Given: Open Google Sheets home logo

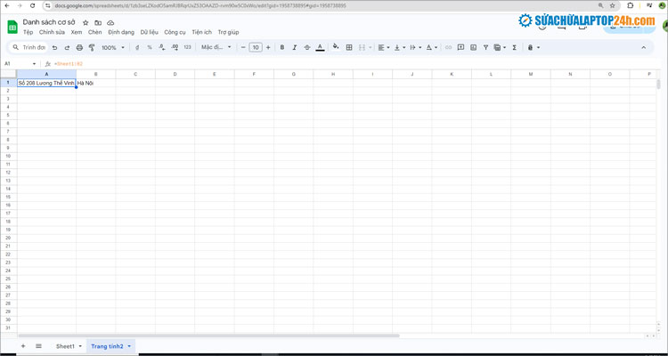Looking at the screenshot, I should (12, 27).
